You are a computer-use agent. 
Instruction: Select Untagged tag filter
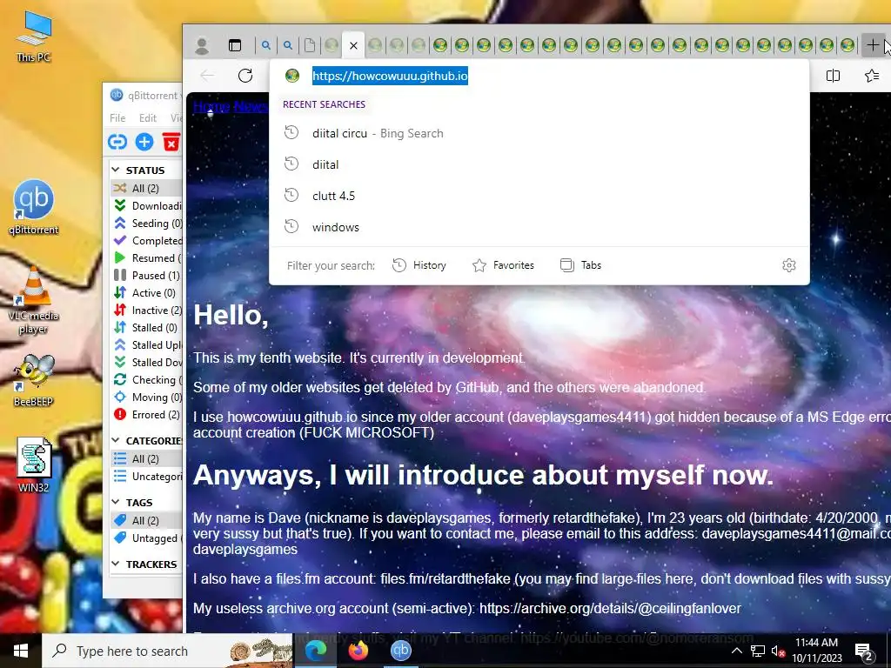[x=146, y=538]
